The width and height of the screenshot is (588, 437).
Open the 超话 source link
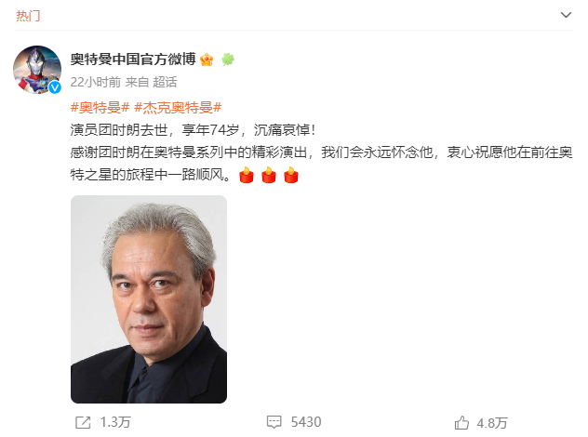point(165,82)
